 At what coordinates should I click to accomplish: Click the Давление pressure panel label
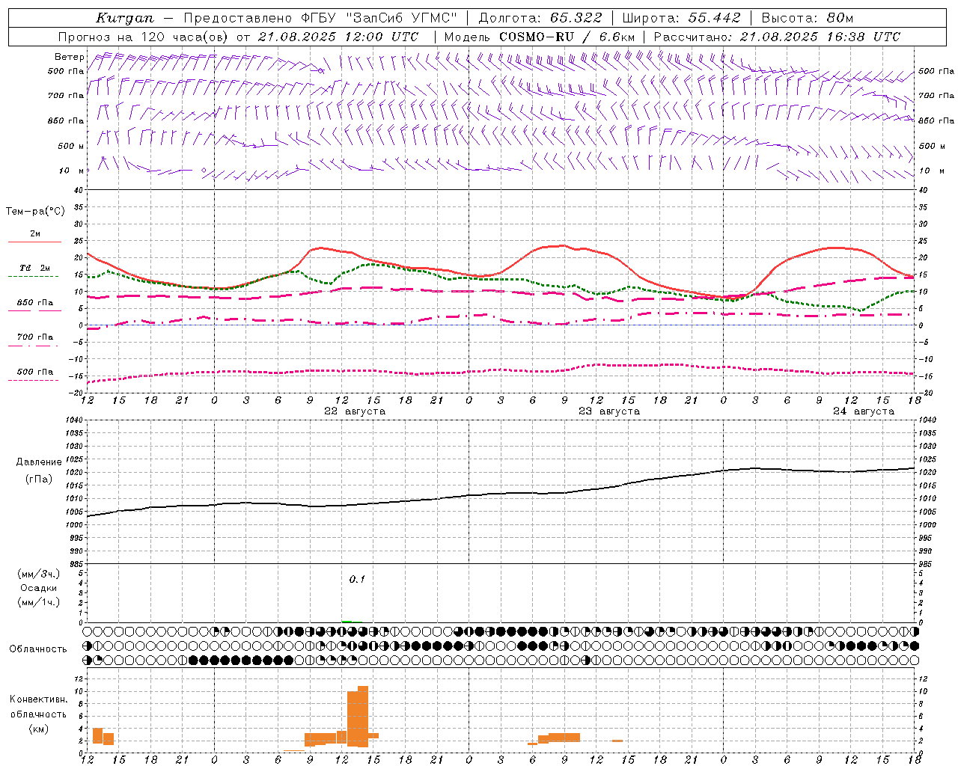pos(39,462)
